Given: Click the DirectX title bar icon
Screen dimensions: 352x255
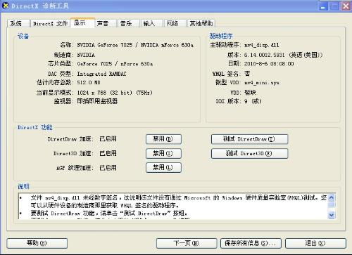Looking at the screenshot, I should 5,6.
